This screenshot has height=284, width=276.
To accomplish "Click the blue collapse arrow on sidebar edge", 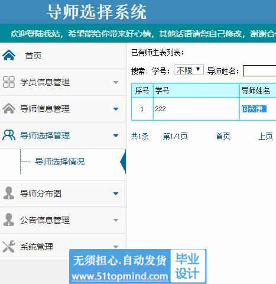I will [123, 162].
